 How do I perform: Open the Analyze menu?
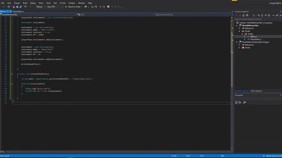pyautogui.click(x=72, y=3)
